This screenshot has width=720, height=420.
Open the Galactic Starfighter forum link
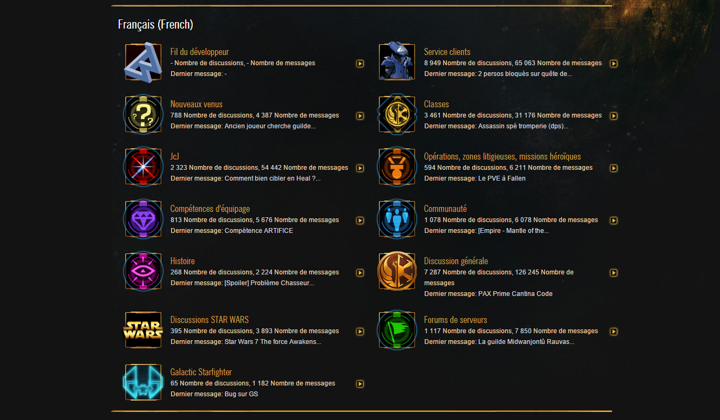pos(201,371)
